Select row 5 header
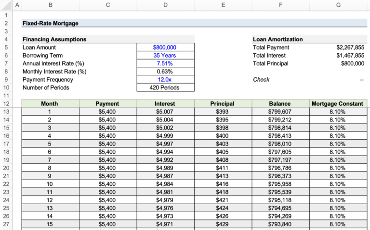This screenshot has width=370, height=230. click(x=6, y=47)
